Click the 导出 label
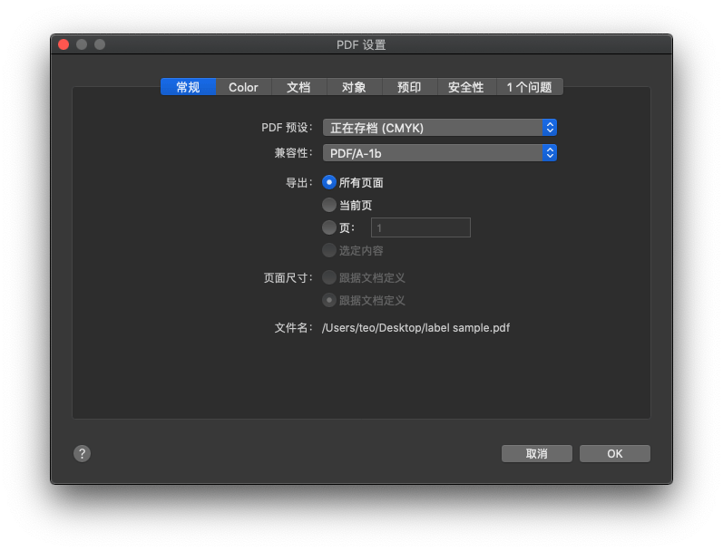Viewport: 723px width, 551px height. click(x=298, y=183)
